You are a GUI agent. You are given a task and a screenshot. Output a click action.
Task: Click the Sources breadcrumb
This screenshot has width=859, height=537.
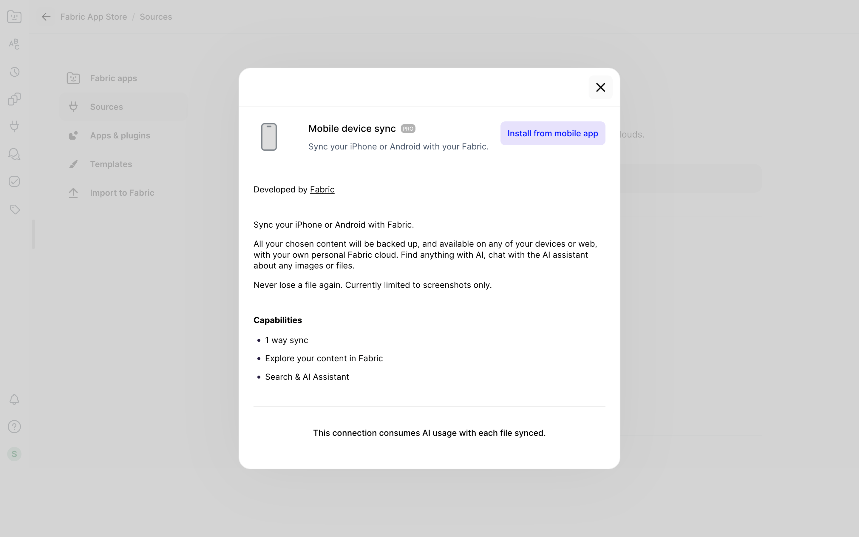point(156,17)
